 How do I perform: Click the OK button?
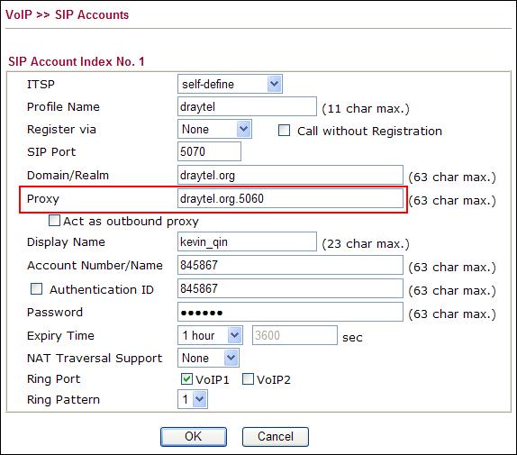194,437
